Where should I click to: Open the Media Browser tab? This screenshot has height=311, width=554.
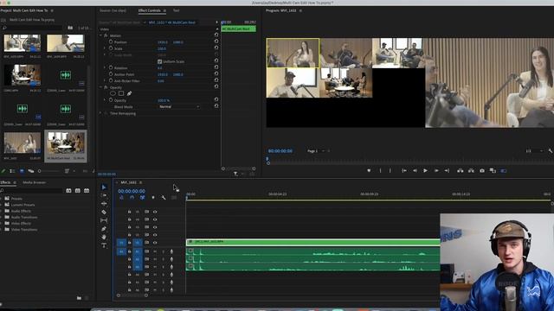[x=35, y=182]
